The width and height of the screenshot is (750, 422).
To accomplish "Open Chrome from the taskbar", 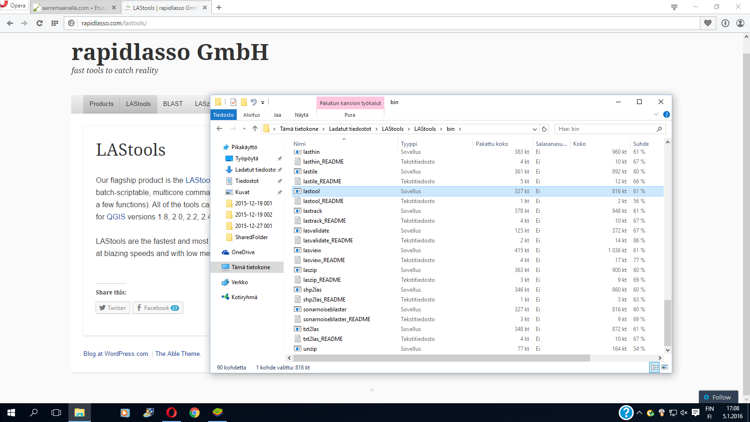I will [x=195, y=413].
